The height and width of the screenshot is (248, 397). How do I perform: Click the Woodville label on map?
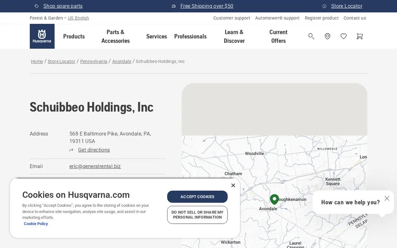254,153
